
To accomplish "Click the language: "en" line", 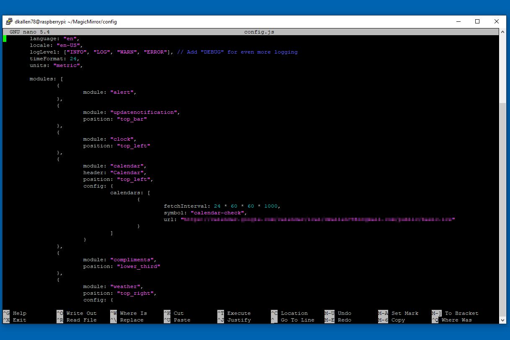I will tap(54, 39).
